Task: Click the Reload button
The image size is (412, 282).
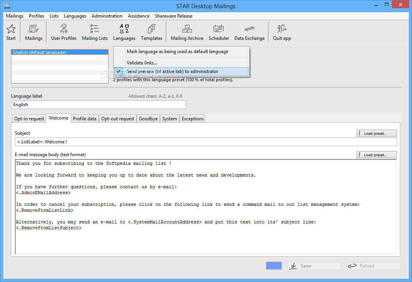Action: [x=374, y=266]
